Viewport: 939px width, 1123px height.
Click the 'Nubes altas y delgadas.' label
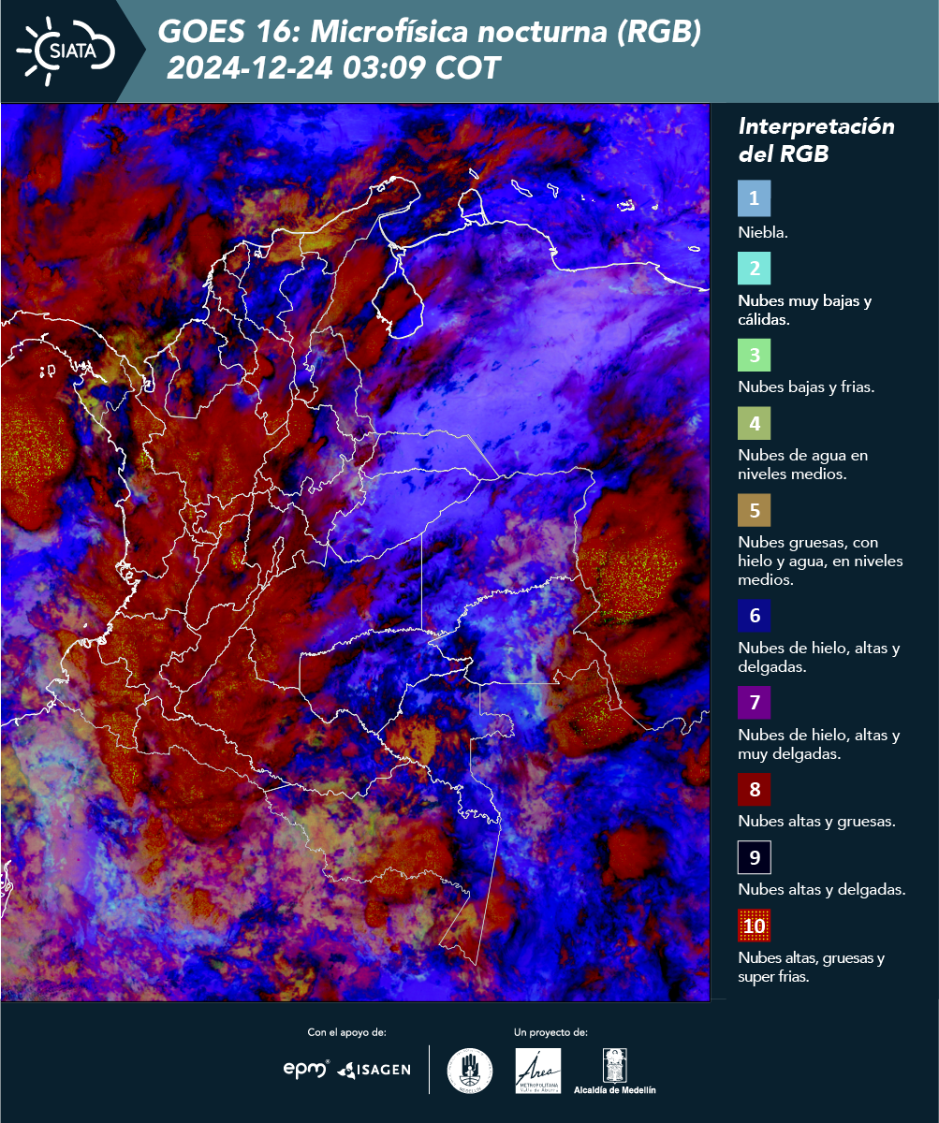tap(822, 889)
